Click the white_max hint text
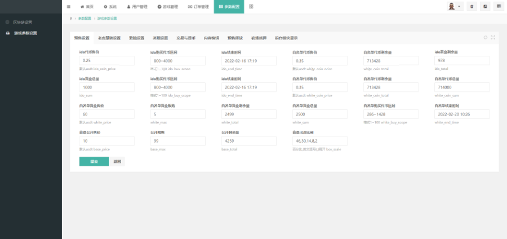This screenshot has height=239, width=507. point(158,122)
